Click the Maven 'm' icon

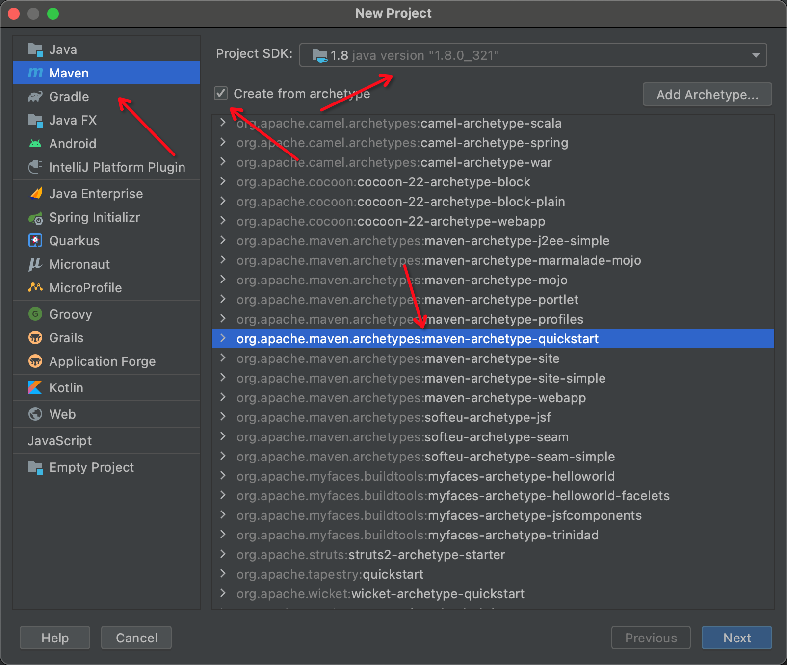click(x=35, y=73)
